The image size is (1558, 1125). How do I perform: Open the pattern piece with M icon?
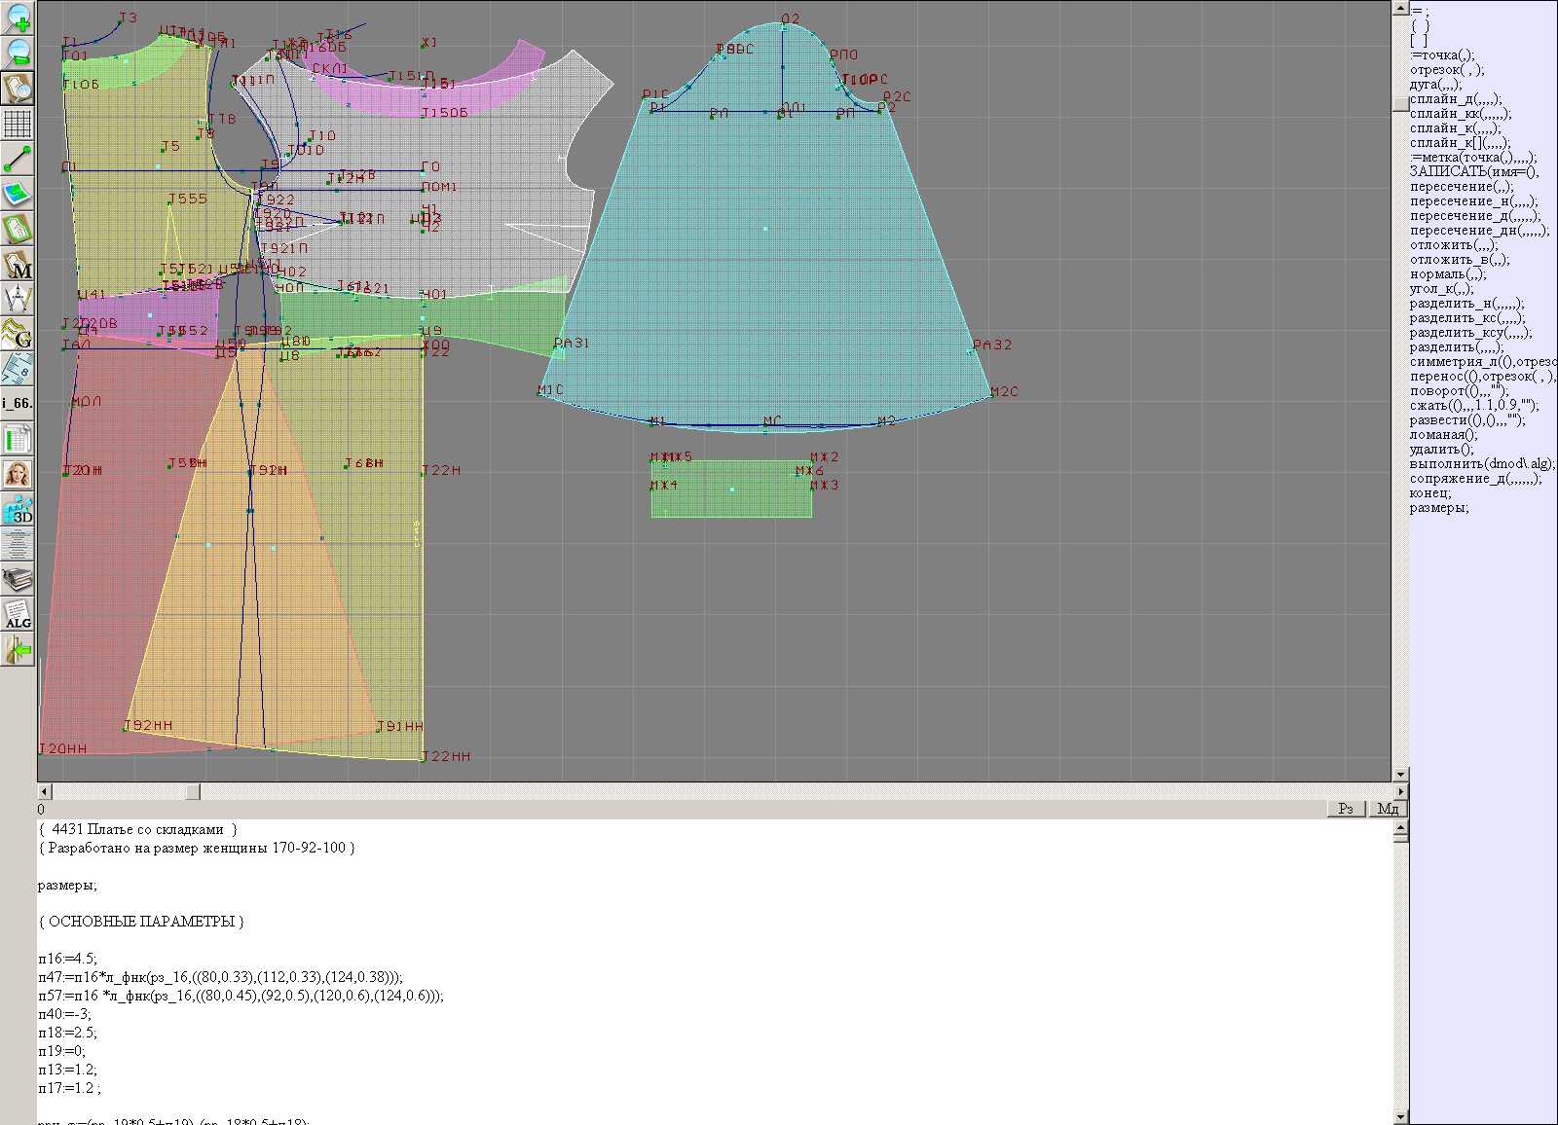click(x=19, y=265)
